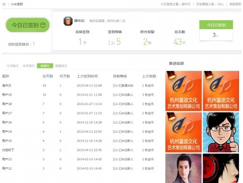Click the [LV.5] level cell

(123, 85)
